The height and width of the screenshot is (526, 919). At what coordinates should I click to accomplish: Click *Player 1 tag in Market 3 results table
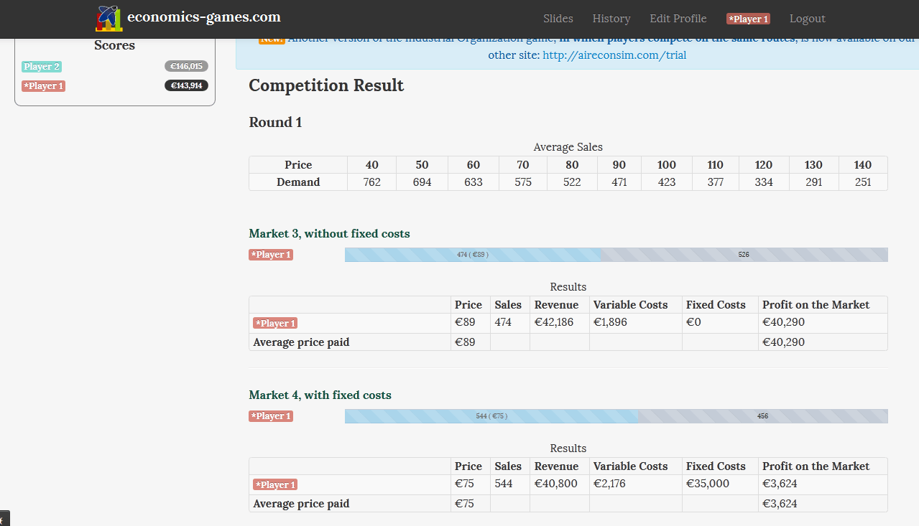tap(275, 324)
